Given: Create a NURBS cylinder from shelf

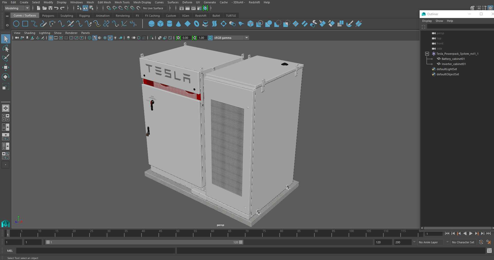Looking at the screenshot, I should tap(170, 24).
